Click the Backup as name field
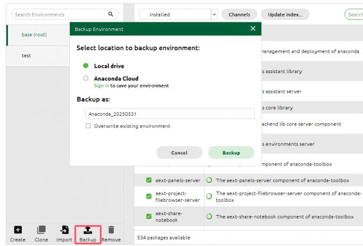 point(169,114)
